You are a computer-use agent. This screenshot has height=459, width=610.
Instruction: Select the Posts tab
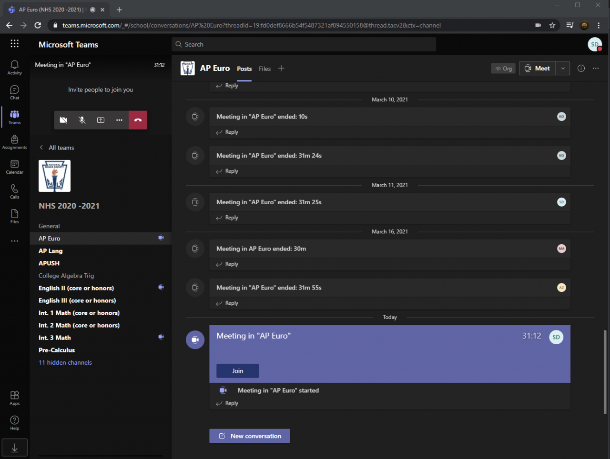click(x=244, y=69)
